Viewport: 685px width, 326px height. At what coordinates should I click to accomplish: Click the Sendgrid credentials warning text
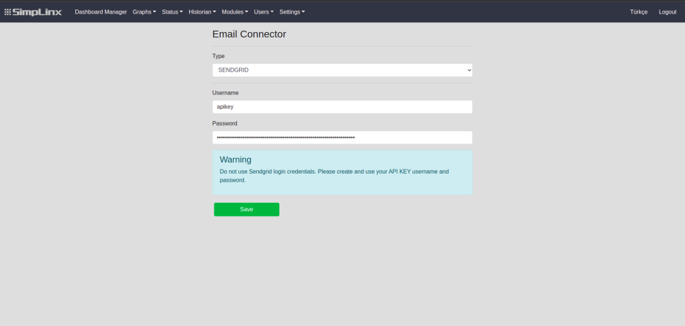(x=334, y=176)
